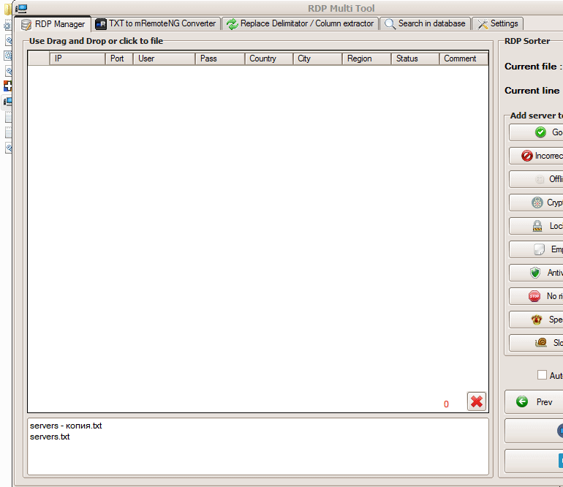Image resolution: width=563 pixels, height=487 pixels.
Task: Click the red X clear list button
Action: click(x=477, y=401)
